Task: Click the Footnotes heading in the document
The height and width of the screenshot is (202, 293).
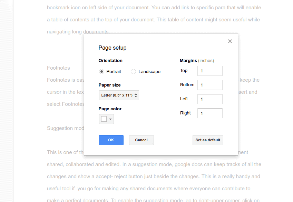Action: (58, 68)
